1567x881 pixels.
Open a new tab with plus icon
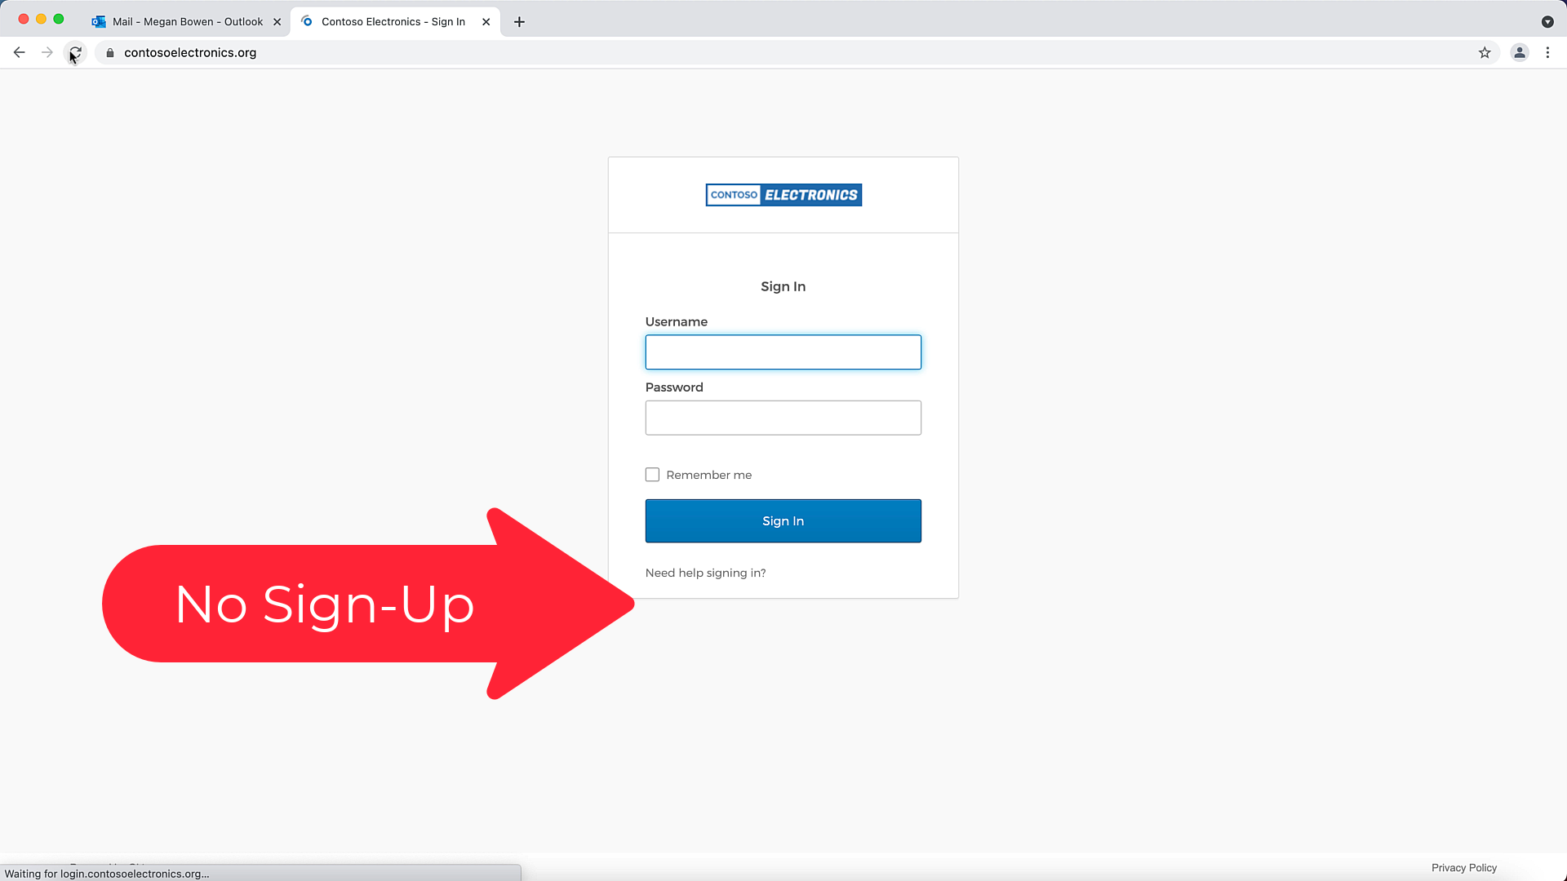[519, 22]
